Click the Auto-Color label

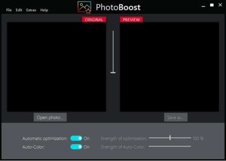pos(34,147)
